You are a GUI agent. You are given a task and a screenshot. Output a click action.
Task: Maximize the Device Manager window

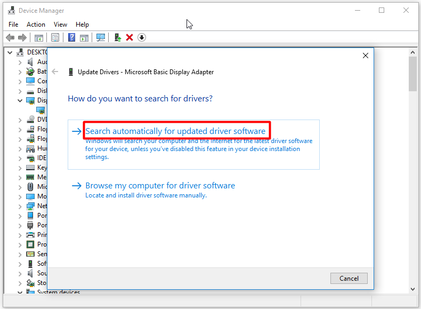click(382, 11)
